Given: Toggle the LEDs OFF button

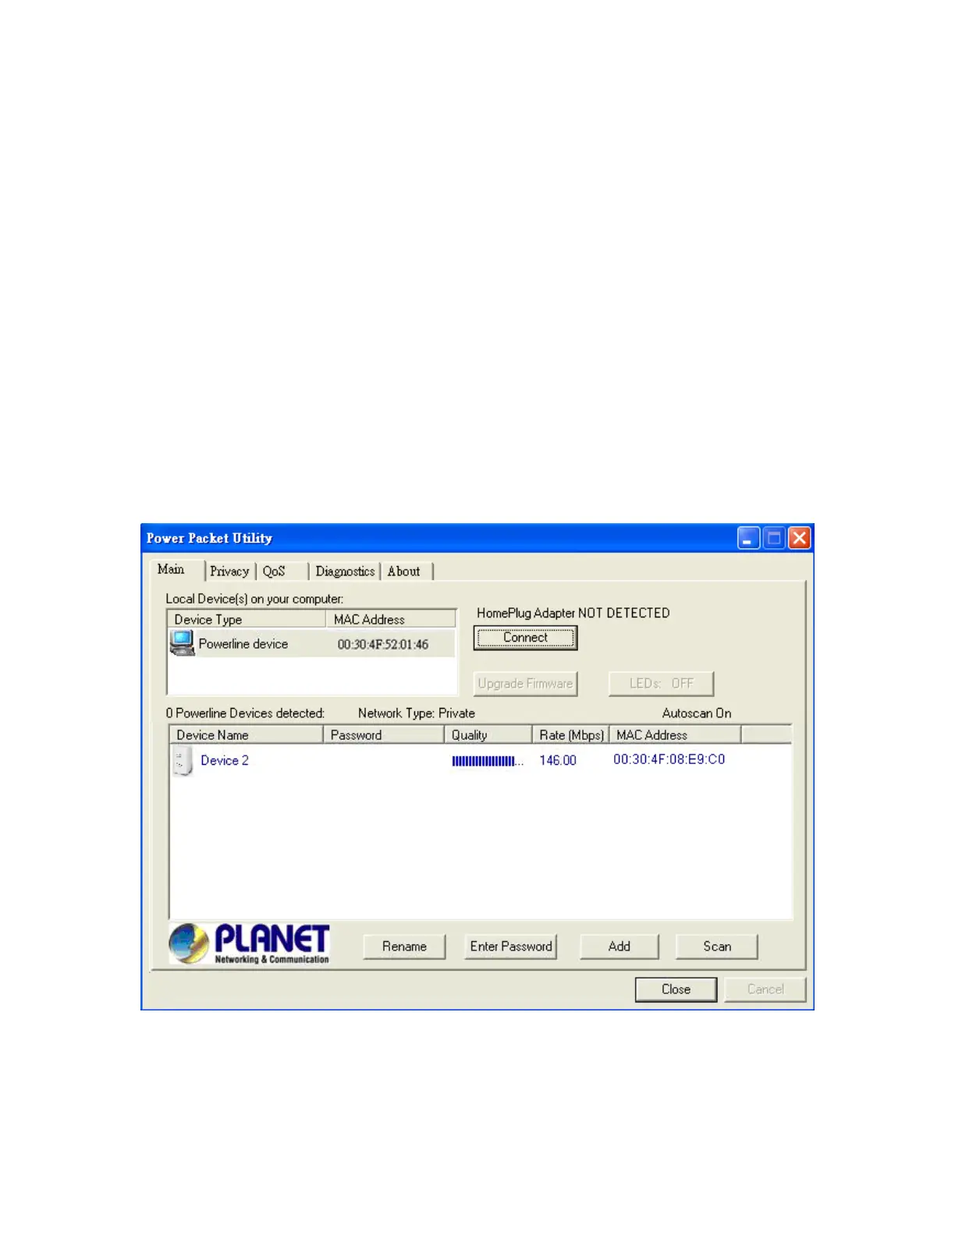Looking at the screenshot, I should tap(661, 684).
